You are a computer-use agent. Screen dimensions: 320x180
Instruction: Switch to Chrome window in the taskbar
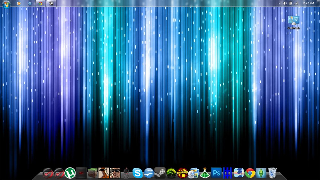40,3
